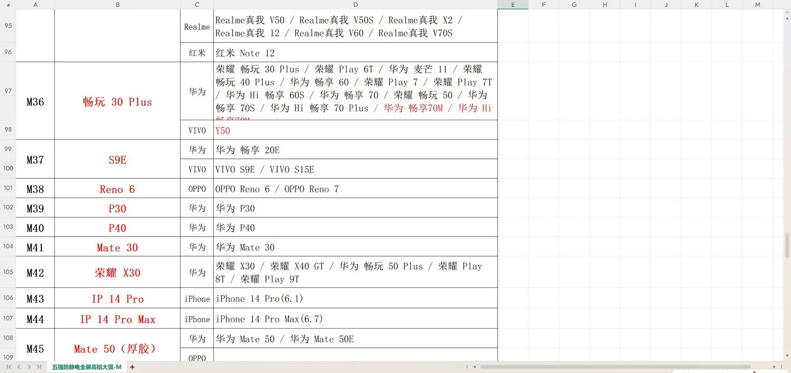The height and width of the screenshot is (373, 791).
Task: Select the cell containing M40
Action: click(35, 227)
